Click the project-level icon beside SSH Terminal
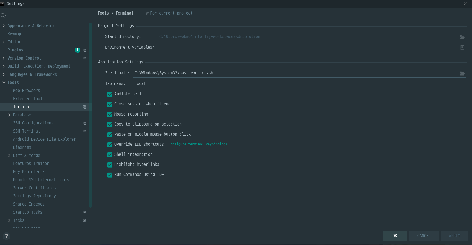 [84, 131]
